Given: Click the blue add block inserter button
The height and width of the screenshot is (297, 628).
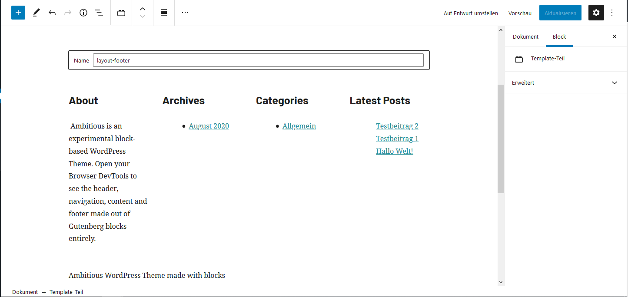Looking at the screenshot, I should (x=18, y=13).
